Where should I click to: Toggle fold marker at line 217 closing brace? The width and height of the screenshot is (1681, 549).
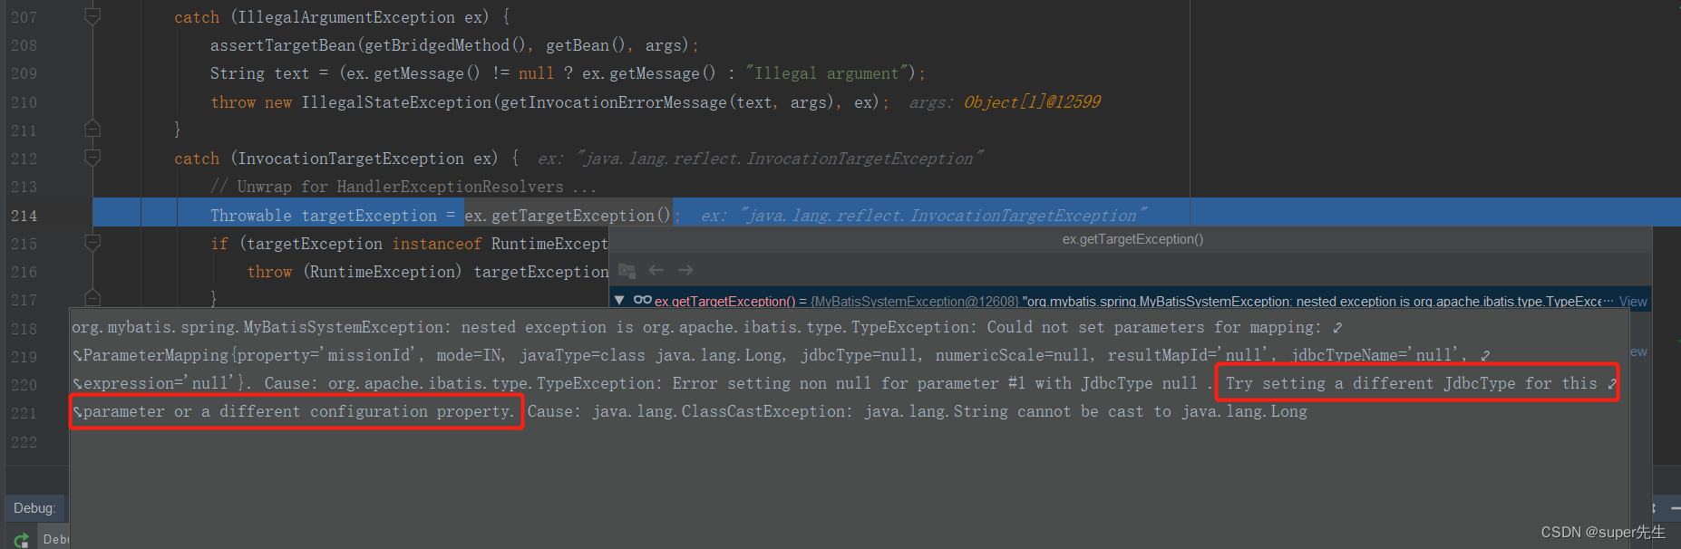(92, 297)
